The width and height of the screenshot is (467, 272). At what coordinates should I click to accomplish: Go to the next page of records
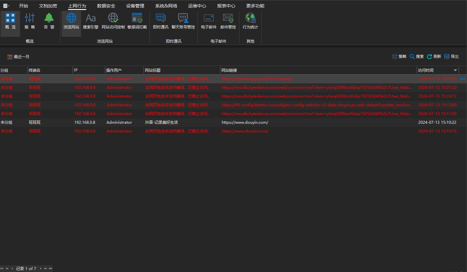(46, 268)
